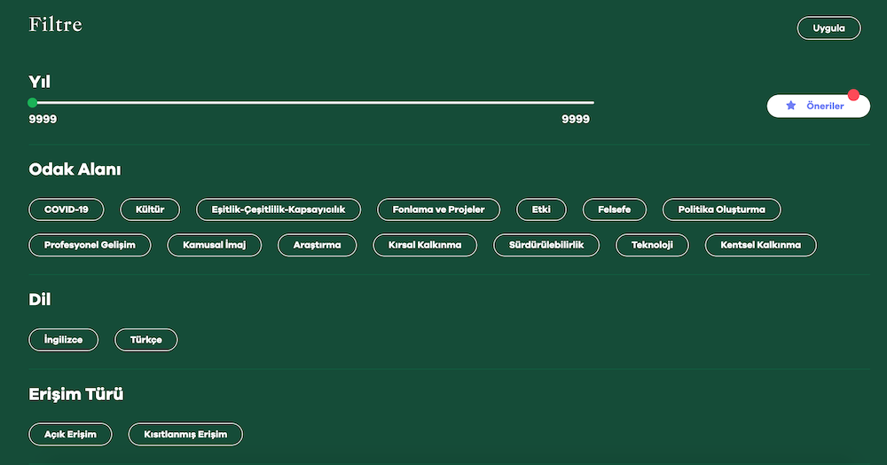Toggle the Etki filter chip
Image resolution: width=887 pixels, height=465 pixels.
[541, 209]
